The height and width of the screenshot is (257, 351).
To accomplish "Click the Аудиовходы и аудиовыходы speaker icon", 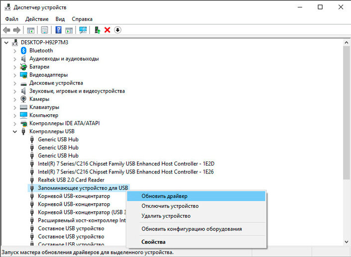I will point(23,59).
